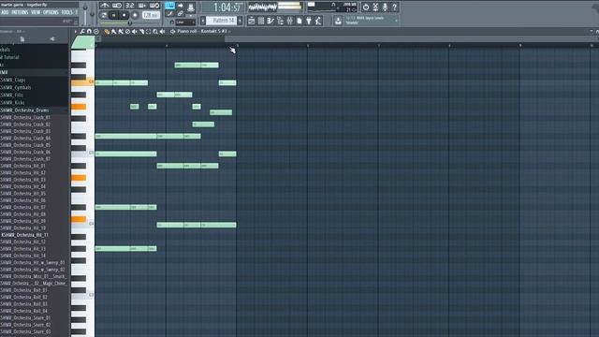Click the 1:04:57 time display
Image resolution: width=599 pixels, height=337 pixels.
pos(226,7)
